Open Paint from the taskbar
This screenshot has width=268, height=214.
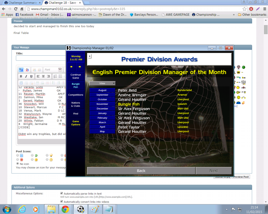[95, 209]
